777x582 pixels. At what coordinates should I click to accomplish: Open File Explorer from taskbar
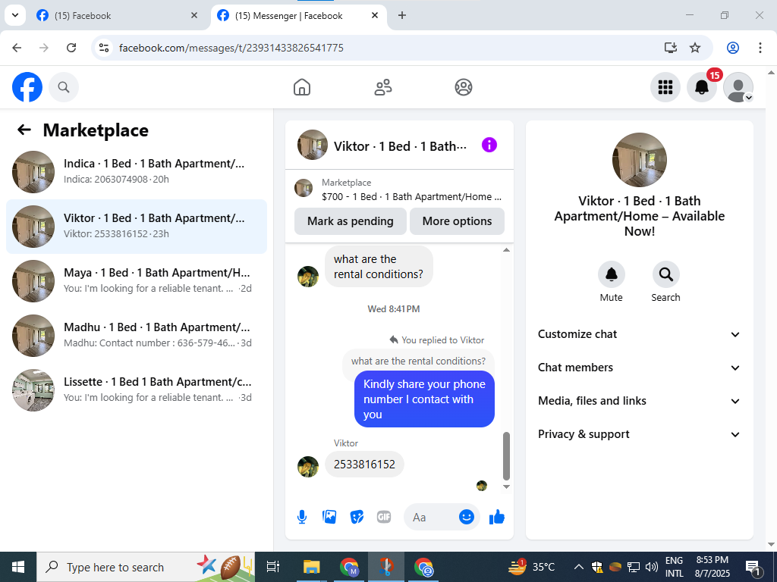[312, 567]
